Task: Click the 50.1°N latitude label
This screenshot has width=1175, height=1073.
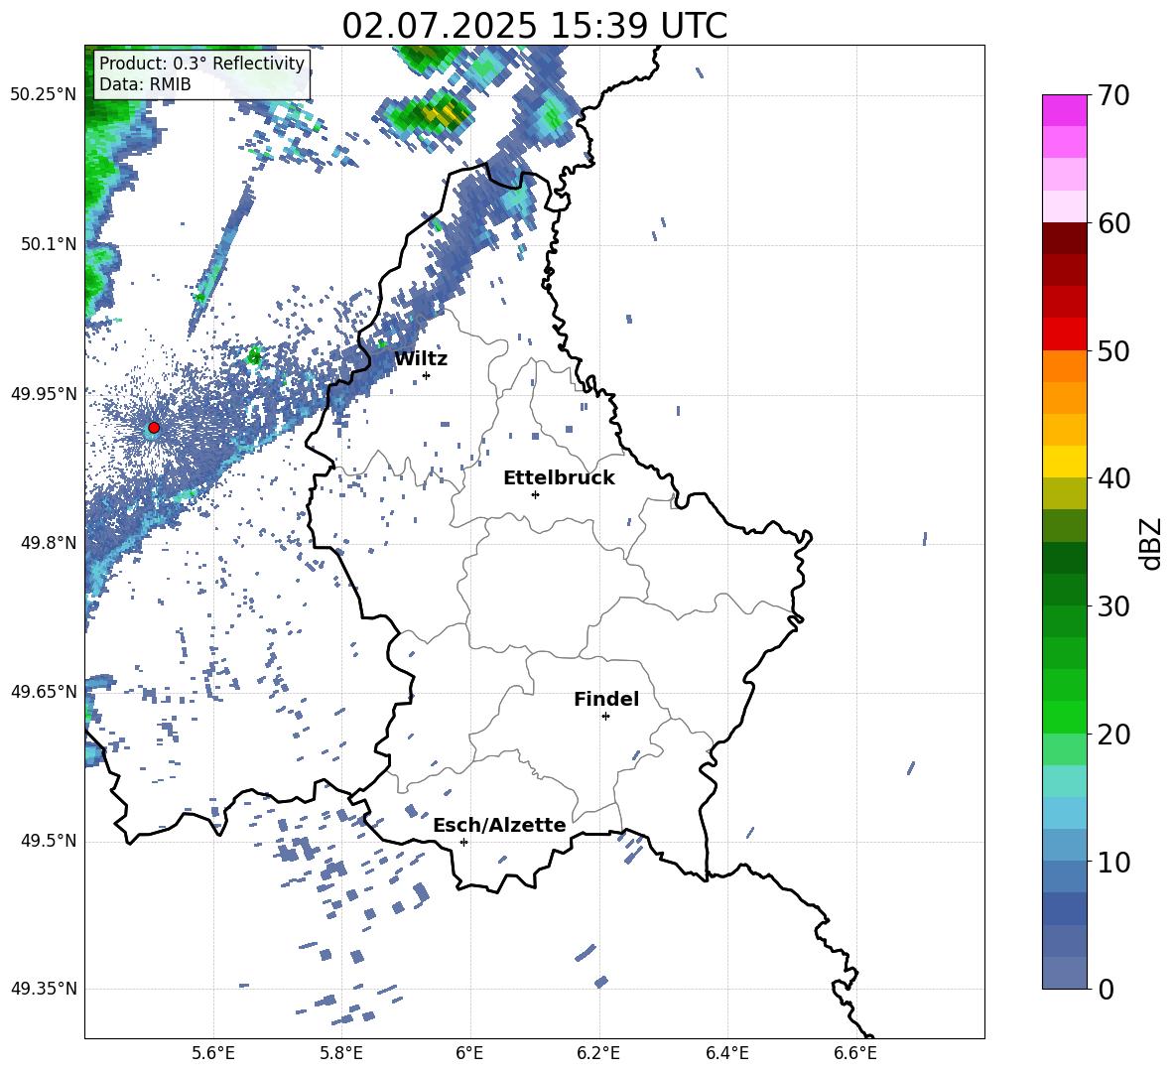Action: point(49,244)
